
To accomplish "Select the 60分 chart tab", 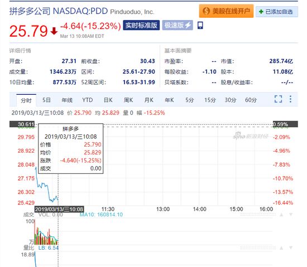I will 251,100.
